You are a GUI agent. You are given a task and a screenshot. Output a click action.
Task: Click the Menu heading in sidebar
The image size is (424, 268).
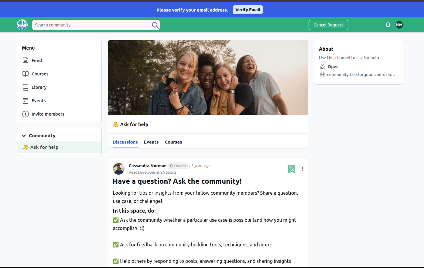[x=28, y=48]
